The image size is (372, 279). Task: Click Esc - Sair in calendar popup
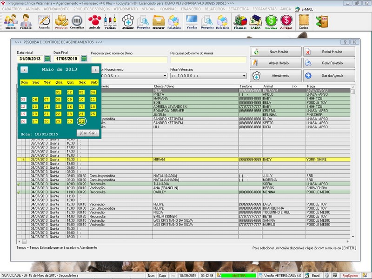88,133
